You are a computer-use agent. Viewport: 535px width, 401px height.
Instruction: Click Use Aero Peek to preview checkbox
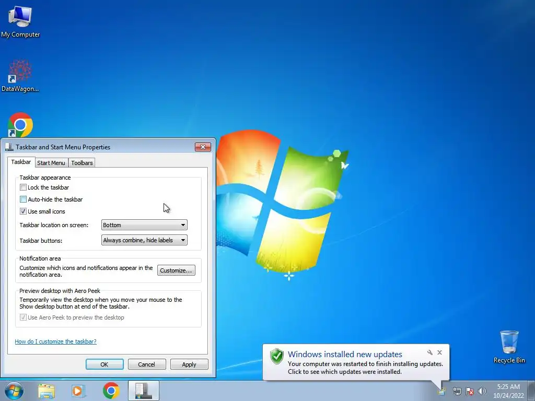pos(23,317)
